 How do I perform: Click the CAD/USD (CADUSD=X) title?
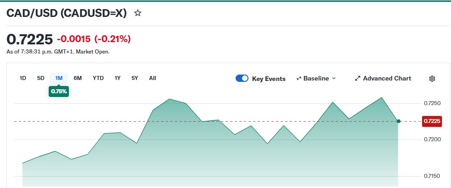(x=67, y=13)
